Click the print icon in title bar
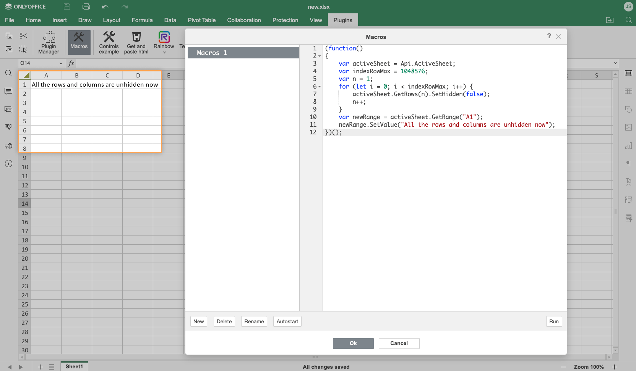The width and height of the screenshot is (636, 371). [86, 6]
